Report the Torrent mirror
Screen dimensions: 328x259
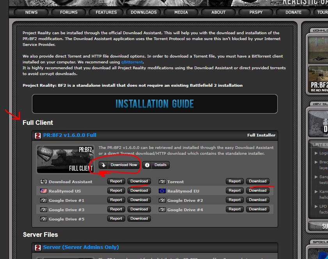(x=234, y=181)
